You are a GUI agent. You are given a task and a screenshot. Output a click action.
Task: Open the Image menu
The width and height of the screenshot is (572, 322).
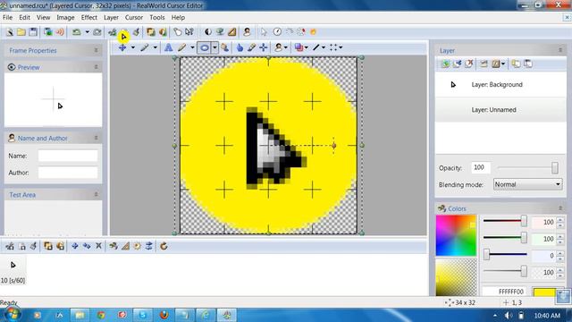(65, 18)
